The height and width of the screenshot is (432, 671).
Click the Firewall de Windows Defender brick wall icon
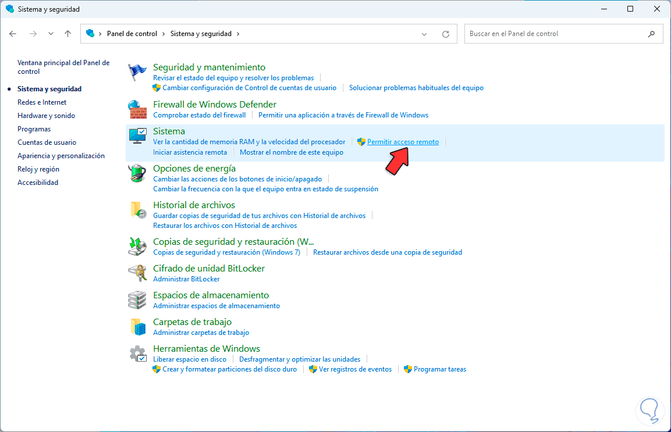click(x=137, y=109)
